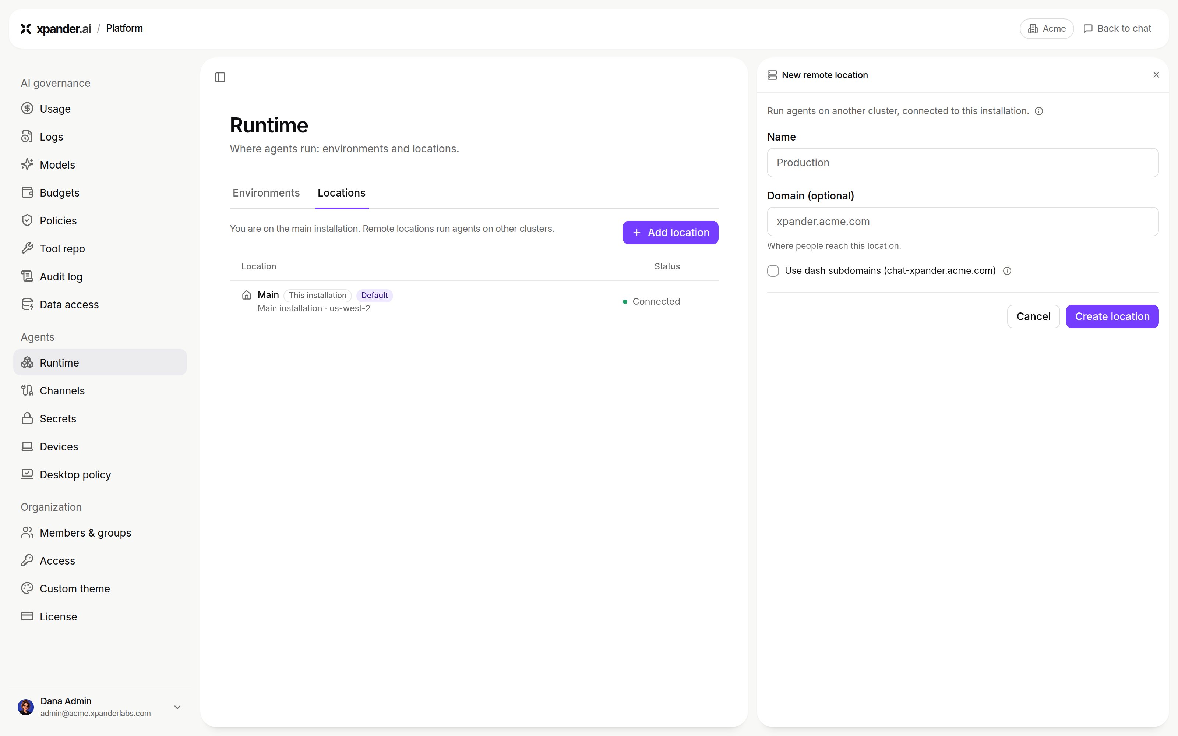1178x736 pixels.
Task: Click the Access key icon
Action: point(27,560)
